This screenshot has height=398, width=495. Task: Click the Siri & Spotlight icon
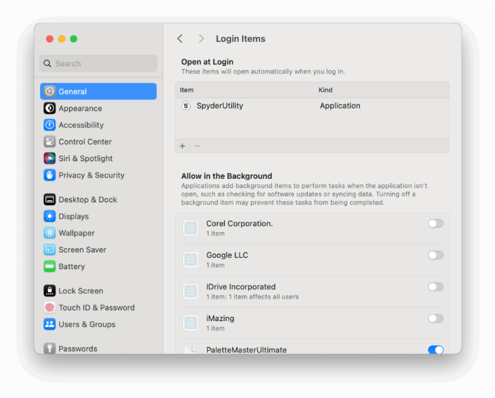[49, 158]
